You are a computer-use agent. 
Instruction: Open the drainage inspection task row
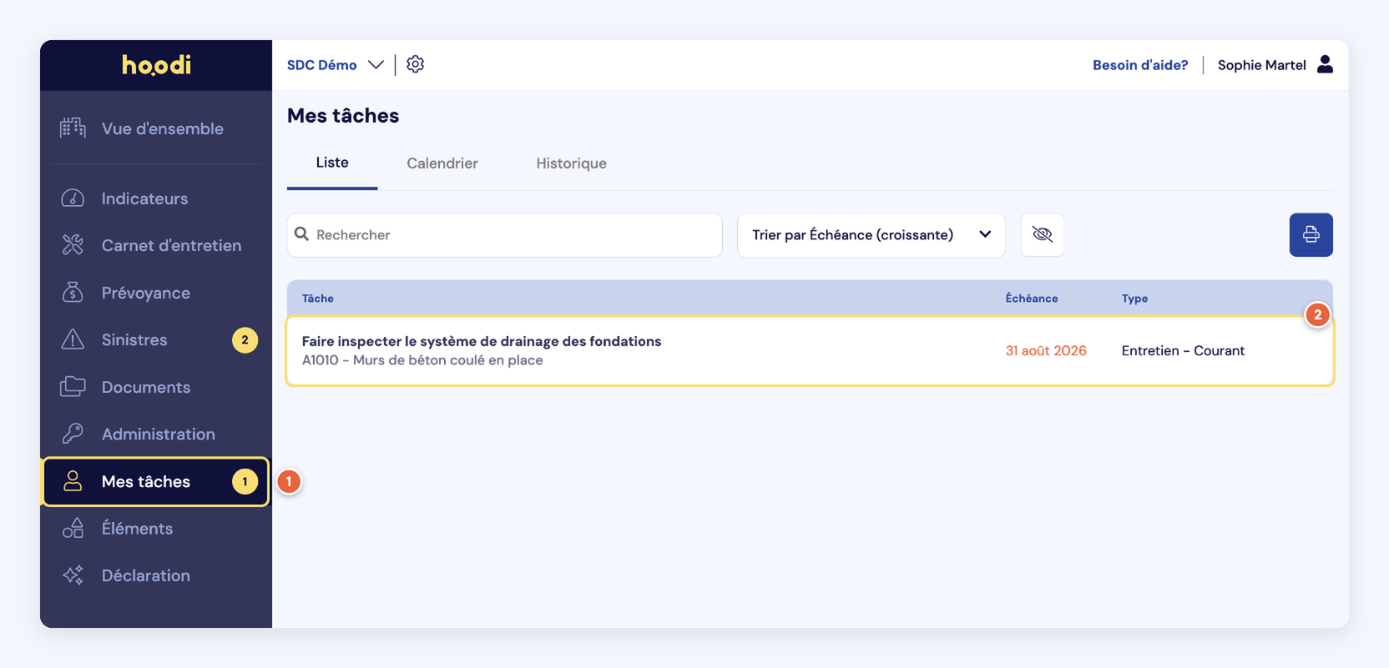pos(810,350)
